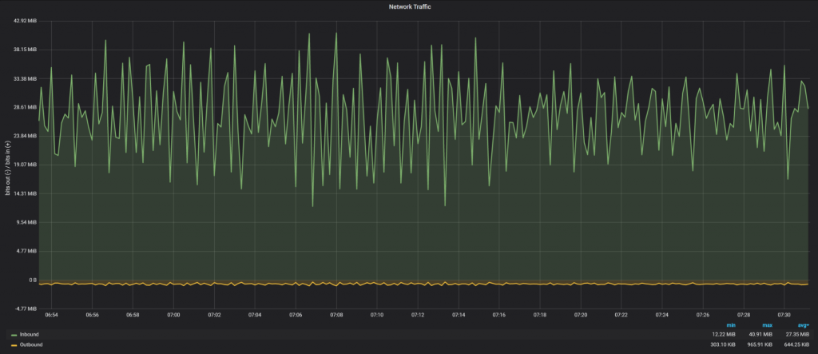Click the 07:30 time axis label
This screenshot has width=818, height=354.
coord(784,315)
